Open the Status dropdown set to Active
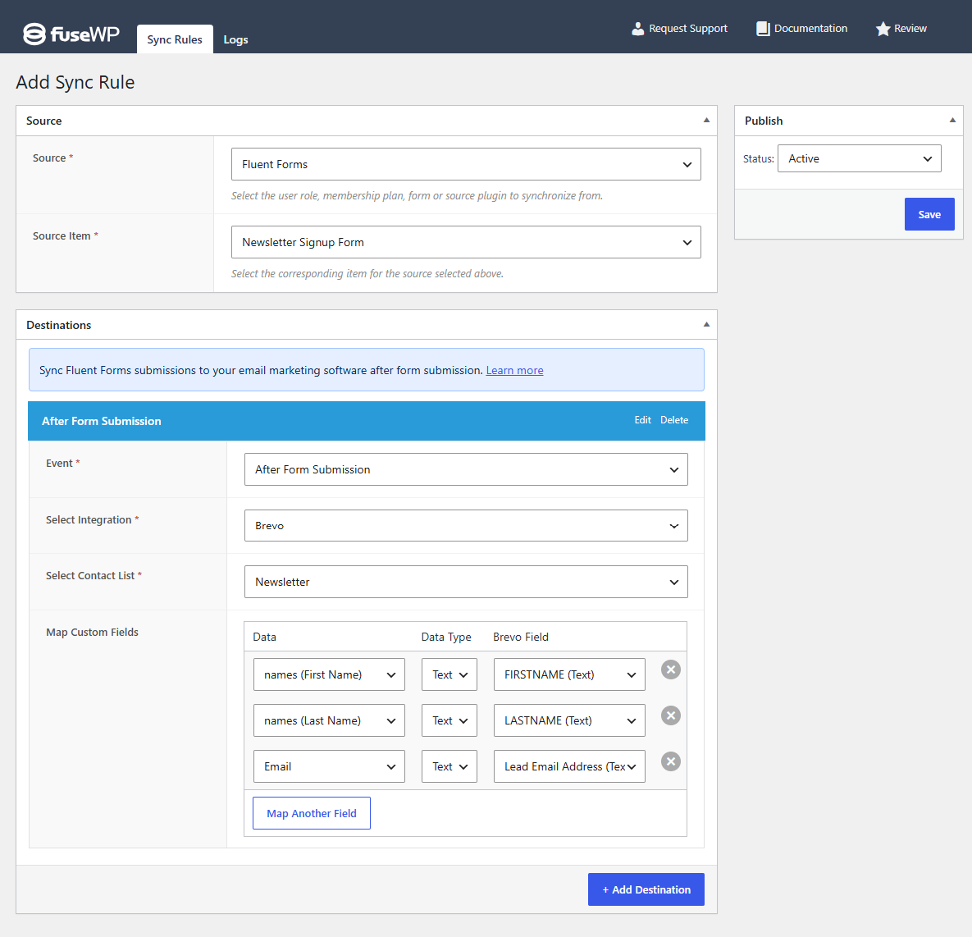Image resolution: width=972 pixels, height=937 pixels. click(x=859, y=158)
